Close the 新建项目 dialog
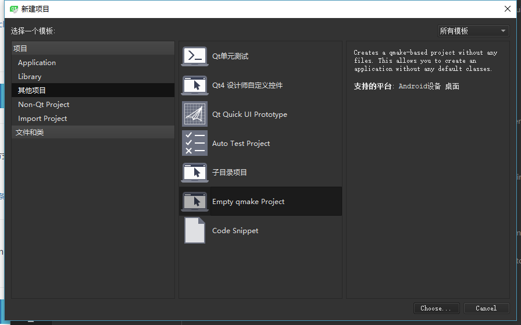 click(508, 9)
